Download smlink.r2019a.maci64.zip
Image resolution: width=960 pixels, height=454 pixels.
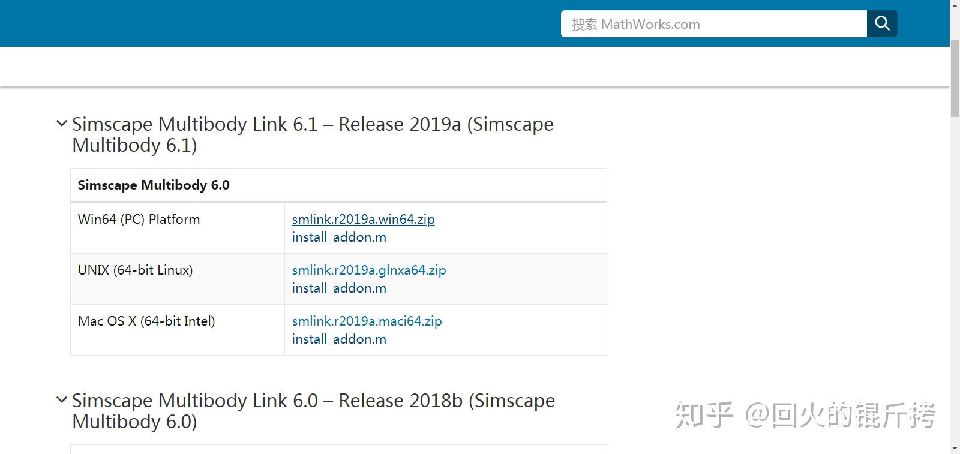pos(367,321)
